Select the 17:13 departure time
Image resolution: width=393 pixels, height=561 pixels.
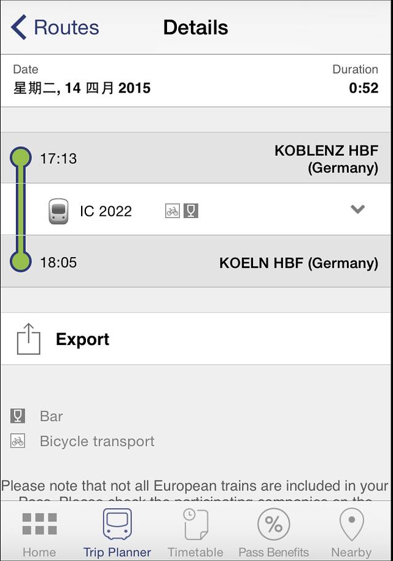(x=58, y=158)
